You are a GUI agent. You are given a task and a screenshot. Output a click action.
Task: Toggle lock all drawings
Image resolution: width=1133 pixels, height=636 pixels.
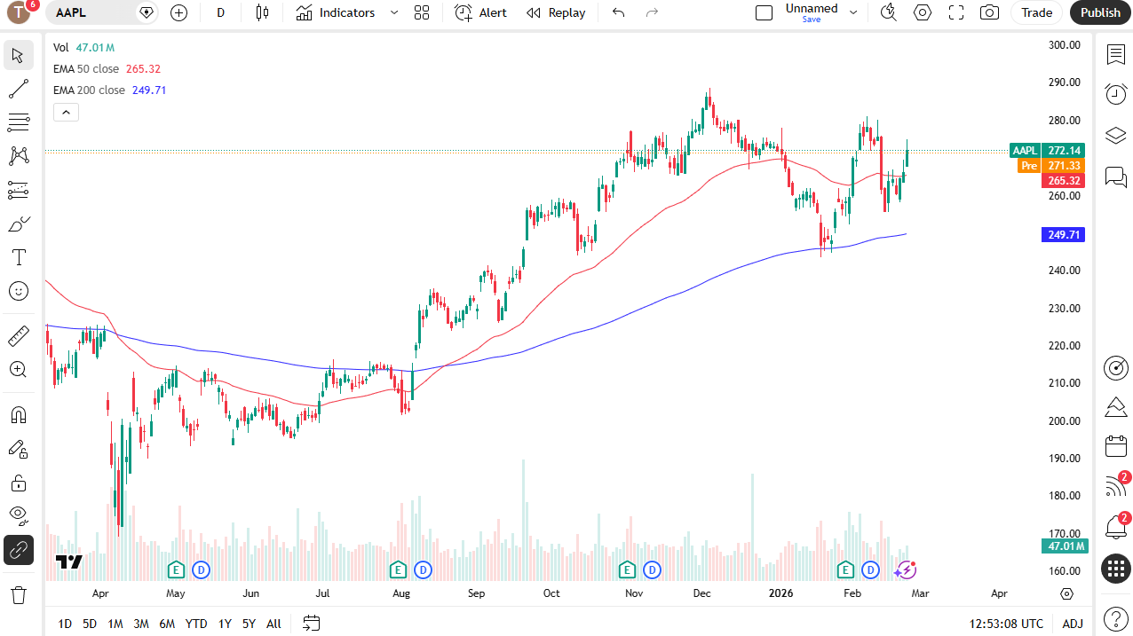pos(19,483)
